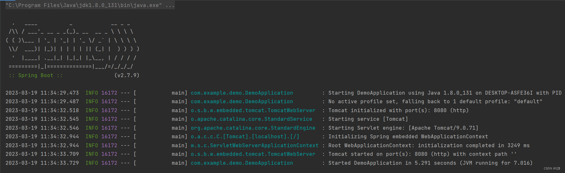Open the w.s.c.ServletWebServerApplicationContext logger name
565x173 pixels.
[255, 146]
